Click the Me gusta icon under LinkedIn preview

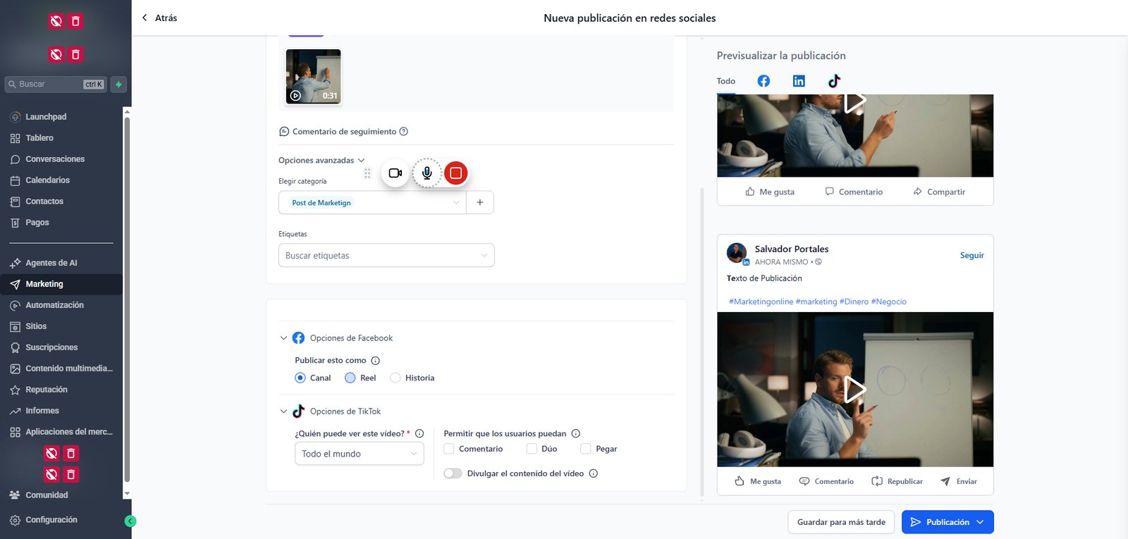pos(740,481)
